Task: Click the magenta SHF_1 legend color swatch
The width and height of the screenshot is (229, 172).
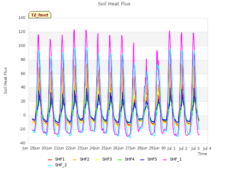Action: (x=165, y=160)
